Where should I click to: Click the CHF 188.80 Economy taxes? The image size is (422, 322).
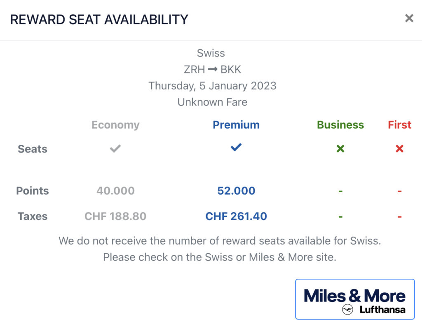coord(115,216)
